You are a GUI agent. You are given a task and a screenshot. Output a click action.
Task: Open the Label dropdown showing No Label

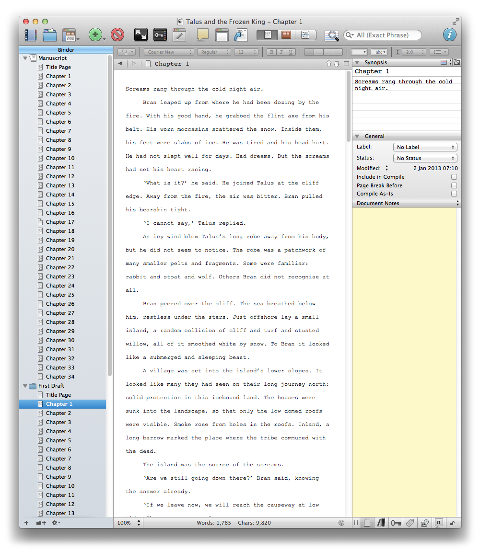(425, 148)
